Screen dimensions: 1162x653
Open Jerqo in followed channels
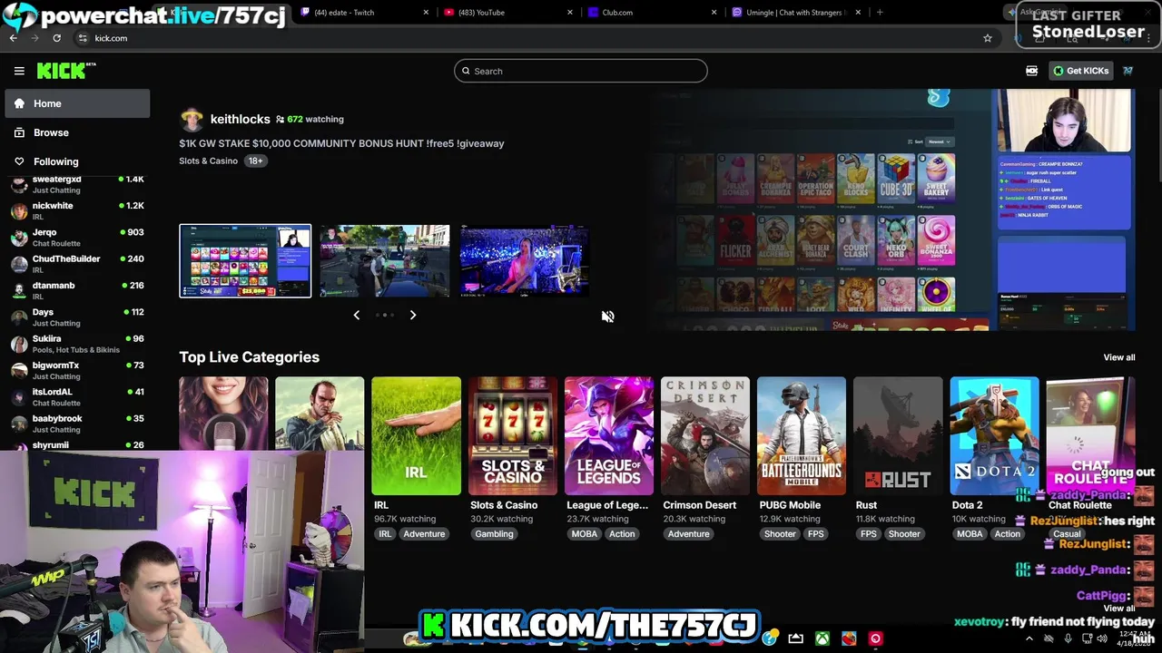point(77,238)
